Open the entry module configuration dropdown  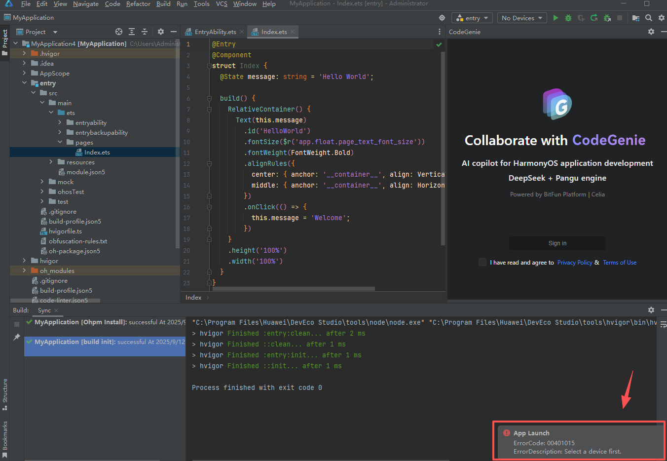[472, 18]
